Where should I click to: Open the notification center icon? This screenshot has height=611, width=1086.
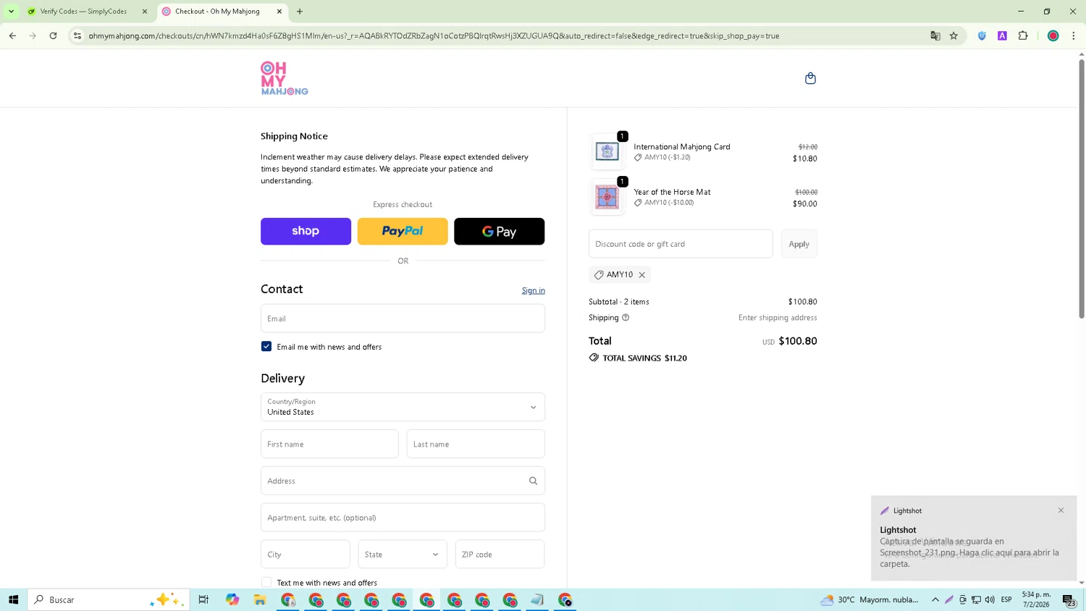pyautogui.click(x=1069, y=600)
